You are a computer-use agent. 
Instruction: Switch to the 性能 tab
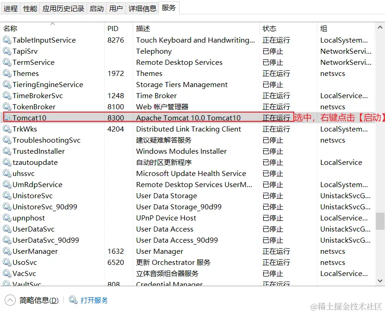click(30, 9)
